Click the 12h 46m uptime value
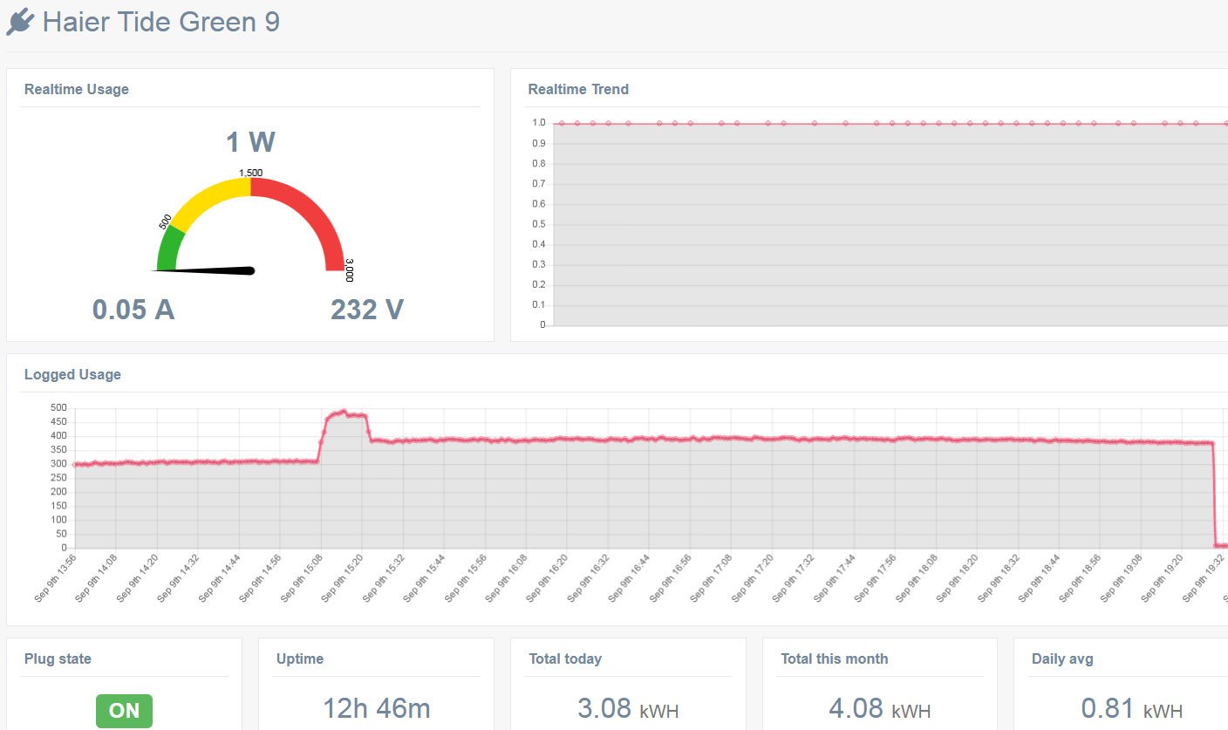The width and height of the screenshot is (1228, 730). (x=377, y=709)
